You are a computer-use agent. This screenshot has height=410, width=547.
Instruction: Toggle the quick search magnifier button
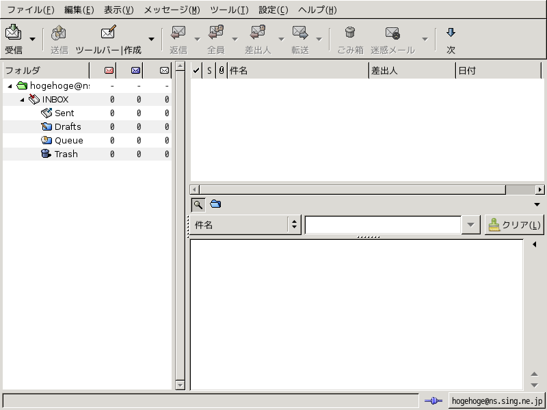[x=198, y=204]
